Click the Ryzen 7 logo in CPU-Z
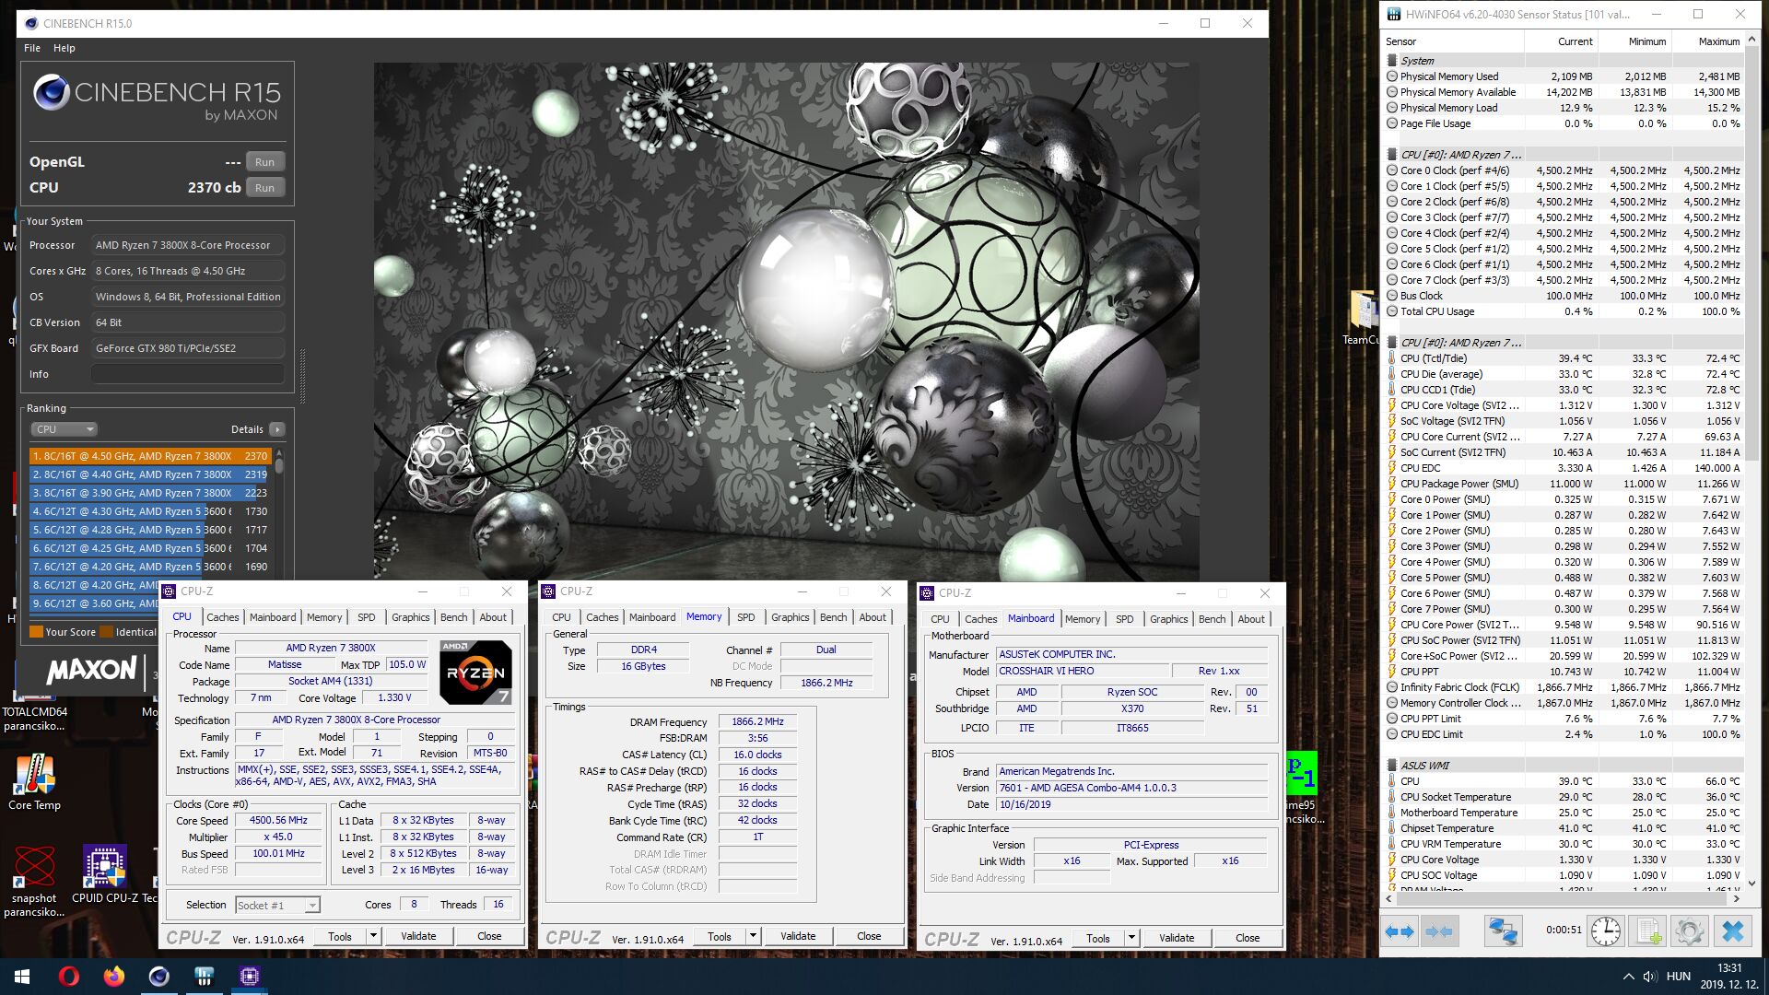 pos(475,673)
